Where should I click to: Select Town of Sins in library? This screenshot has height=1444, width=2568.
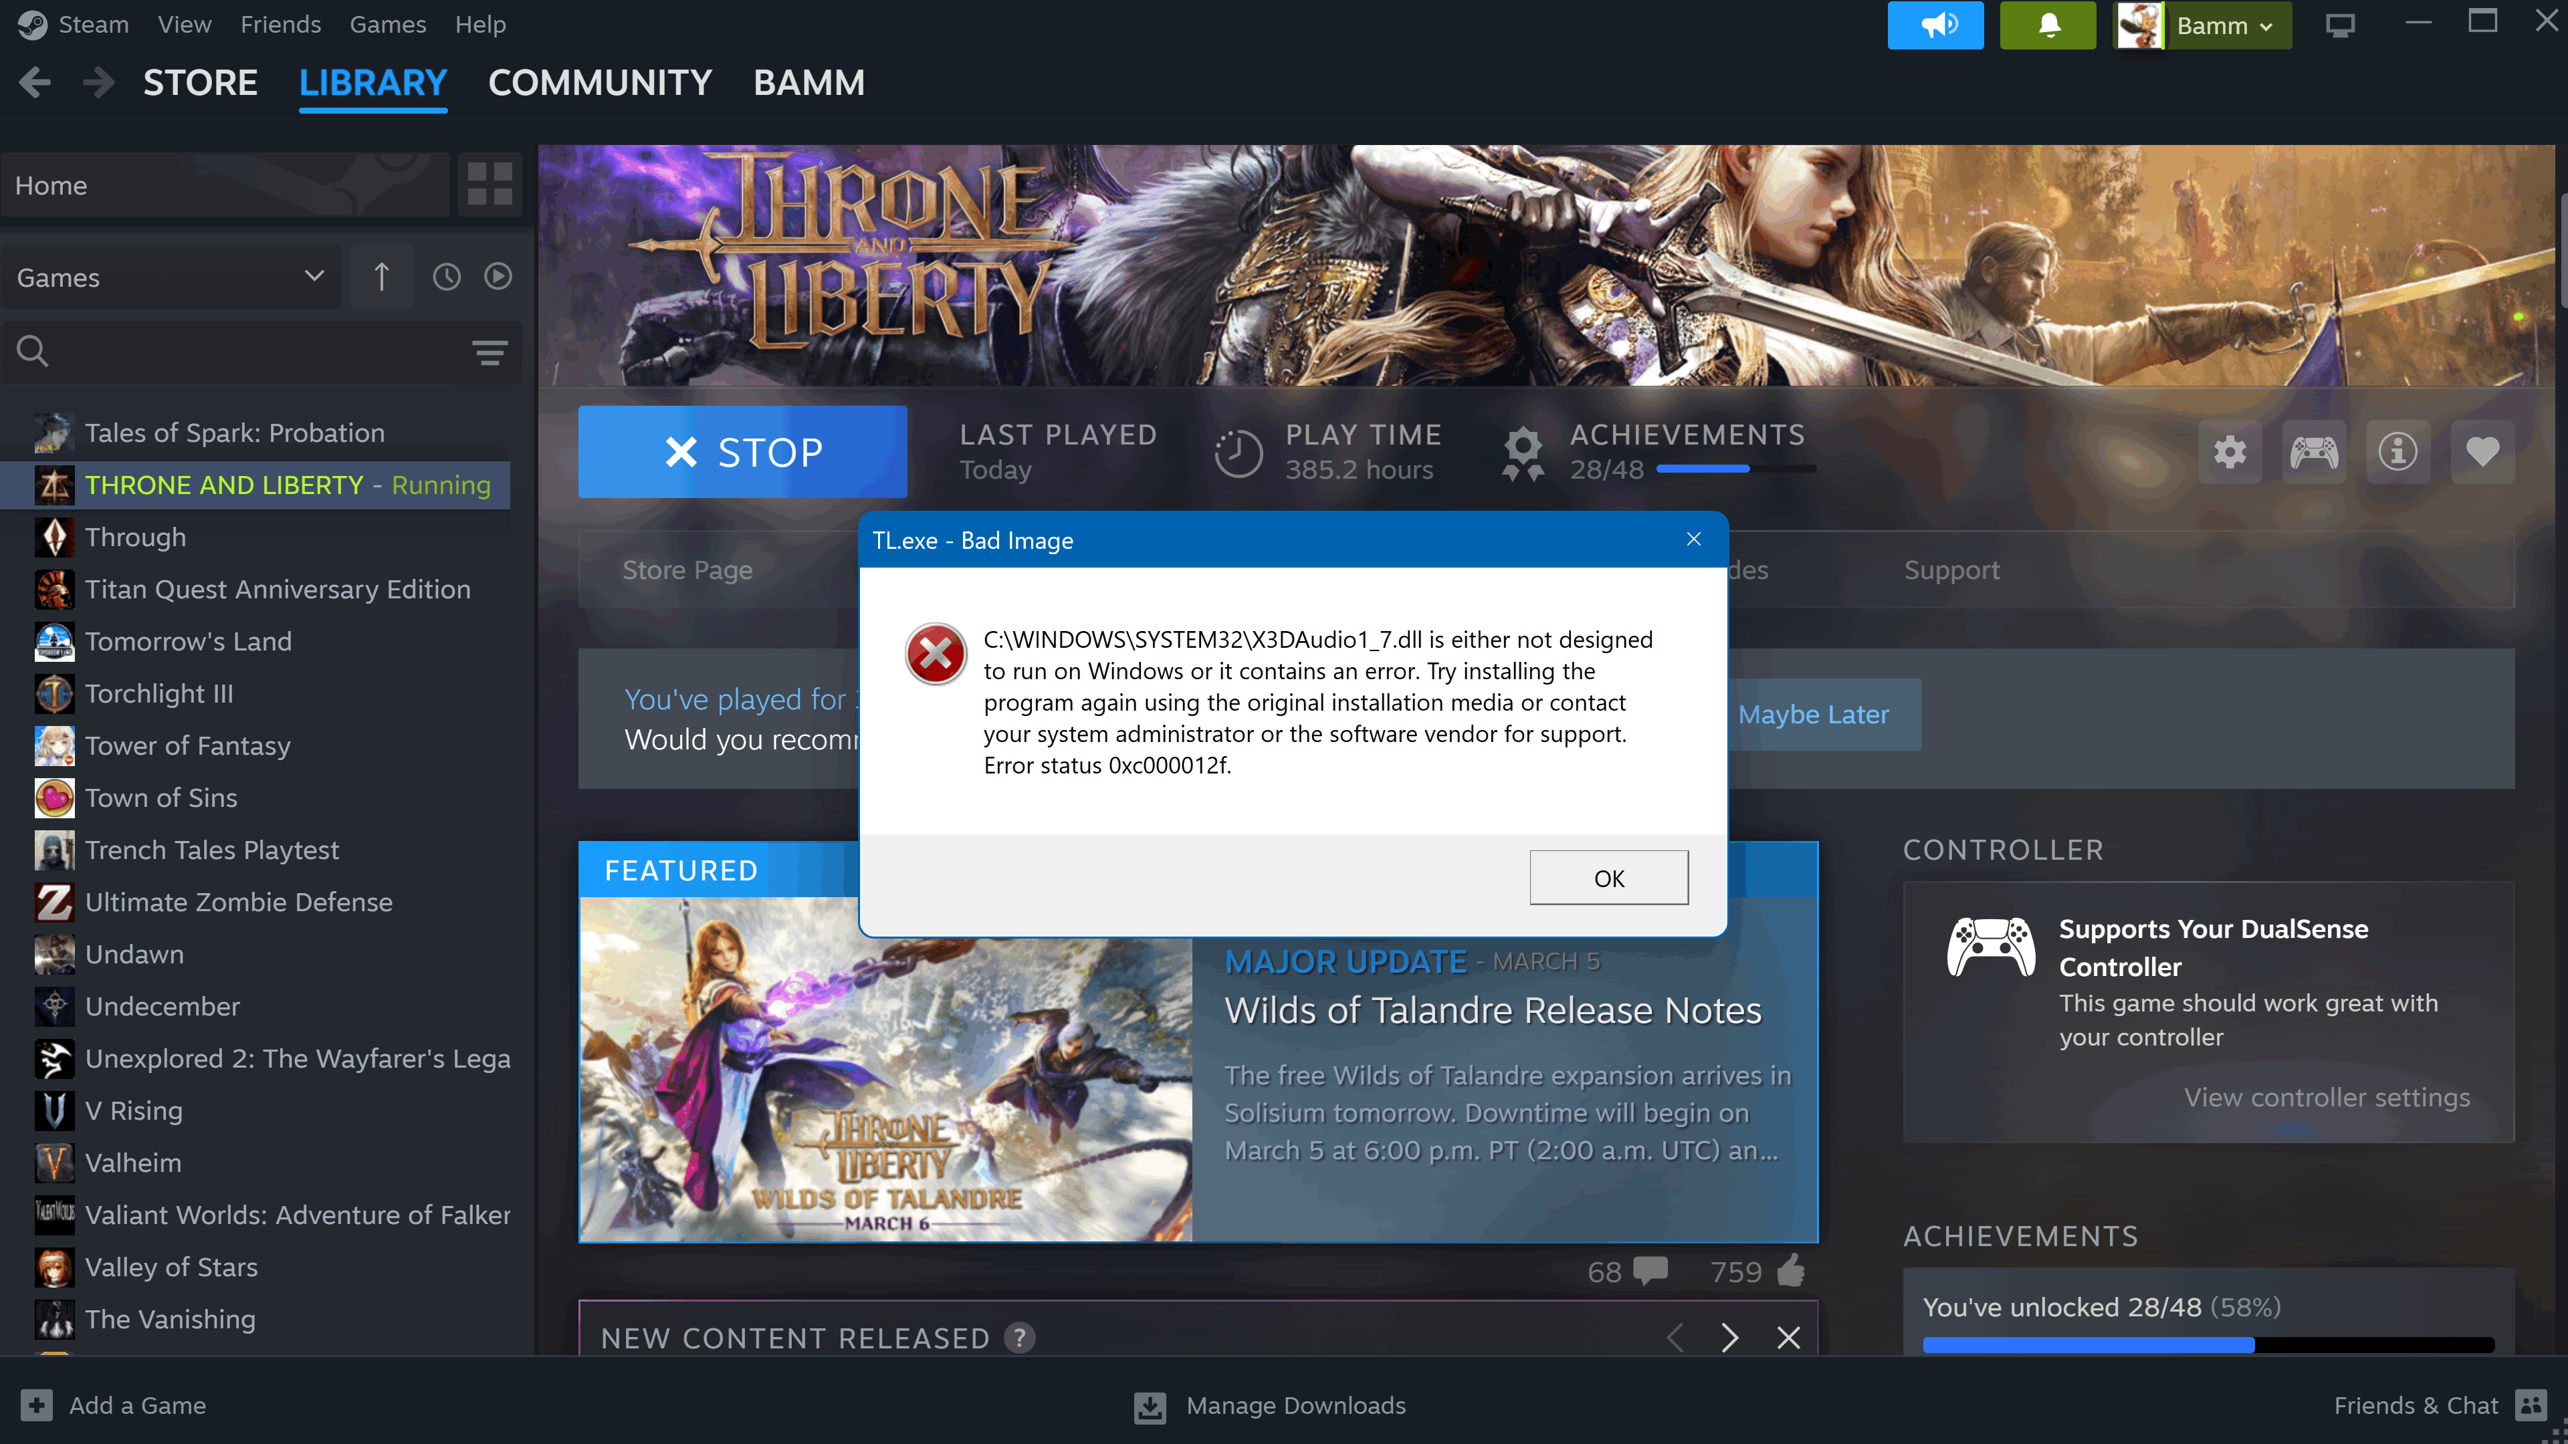coord(255,798)
